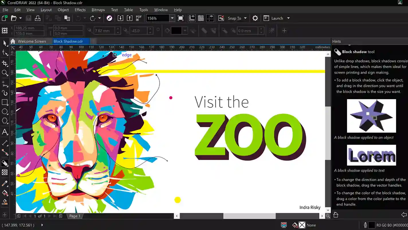Open the block shadow color dropdown
The width and height of the screenshot is (408, 230).
coord(185,31)
